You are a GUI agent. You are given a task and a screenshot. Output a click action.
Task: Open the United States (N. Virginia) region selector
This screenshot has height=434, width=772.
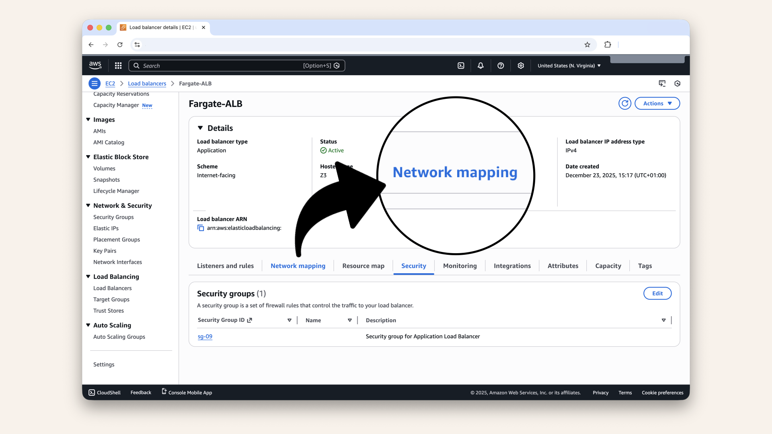(569, 66)
